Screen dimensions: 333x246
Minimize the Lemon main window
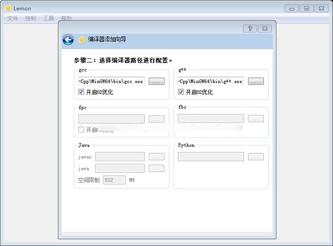pyautogui.click(x=292, y=8)
